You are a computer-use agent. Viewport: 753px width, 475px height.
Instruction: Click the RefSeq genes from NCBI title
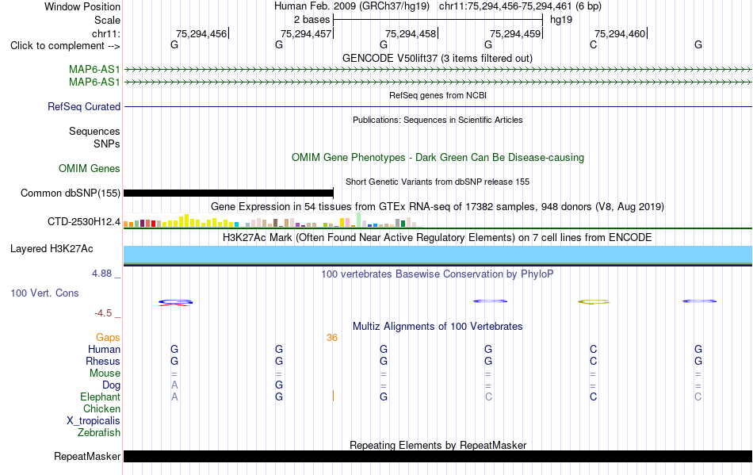tap(438, 95)
